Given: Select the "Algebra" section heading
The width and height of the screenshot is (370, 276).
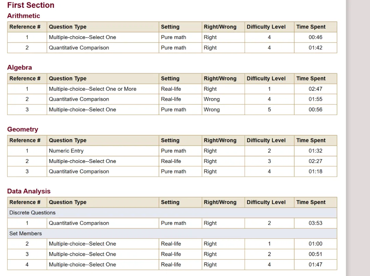Looking at the screenshot, I should click(x=20, y=67).
